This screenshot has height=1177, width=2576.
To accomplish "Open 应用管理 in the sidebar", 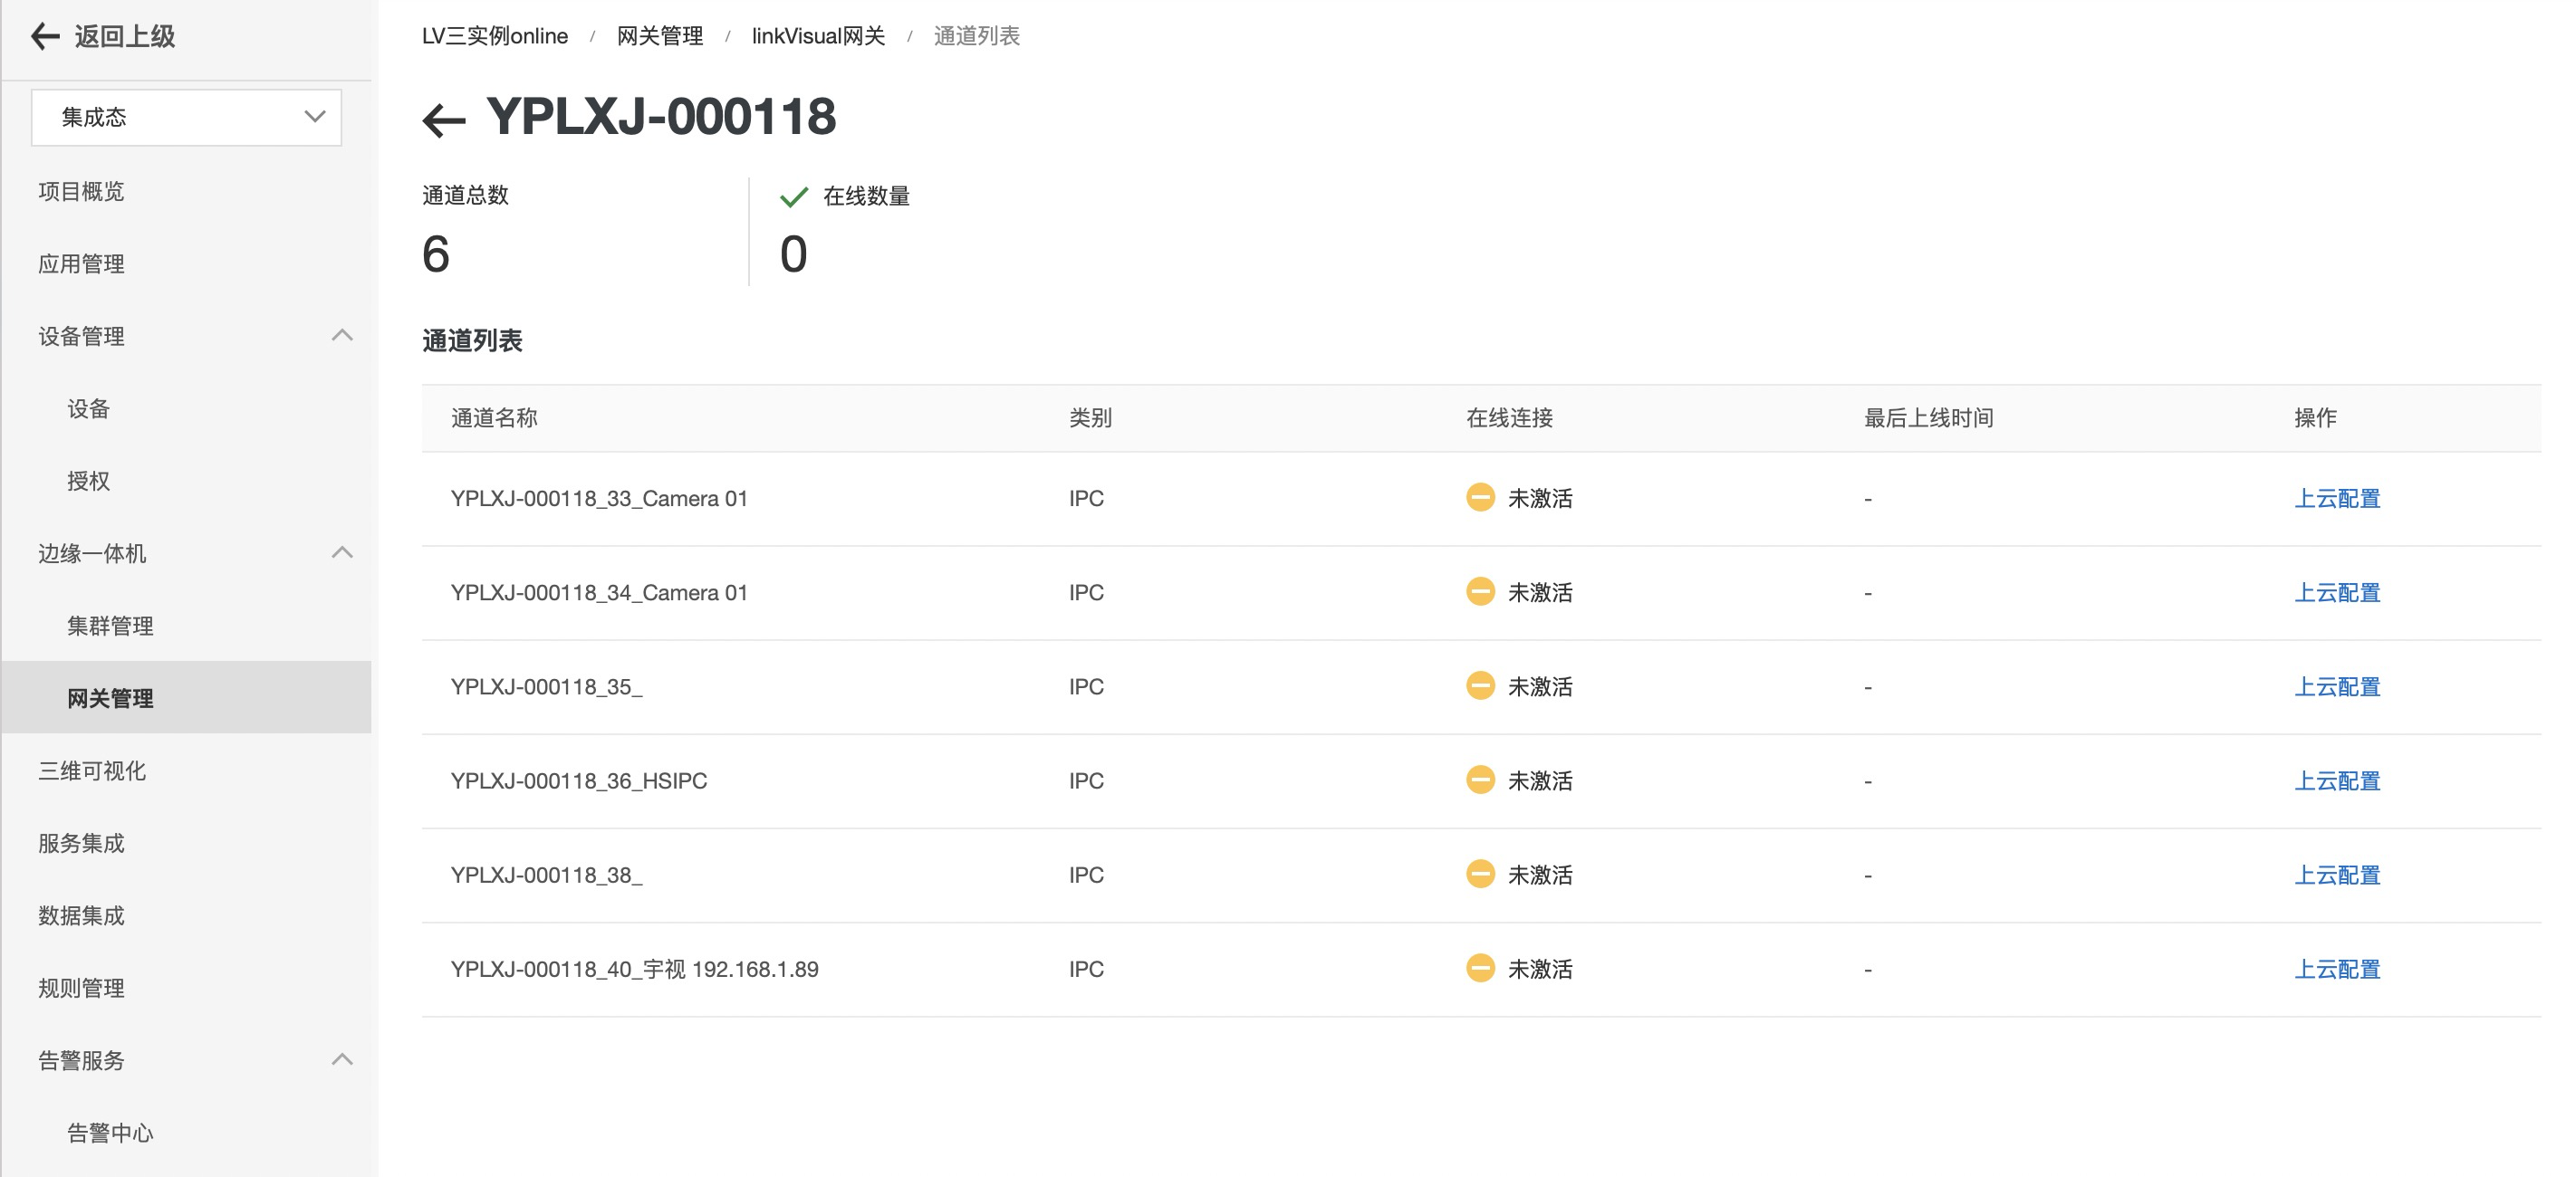I will coord(82,263).
